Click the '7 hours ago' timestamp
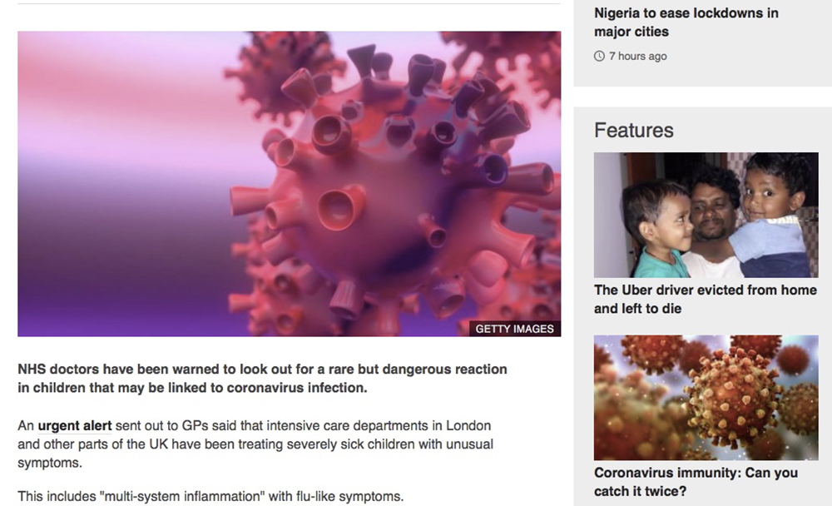The image size is (832, 506). [638, 57]
